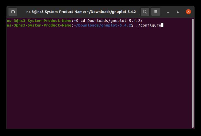Viewport: 201px width, 136px height.
Task: Click the window title in header bar
Action: coord(81,12)
